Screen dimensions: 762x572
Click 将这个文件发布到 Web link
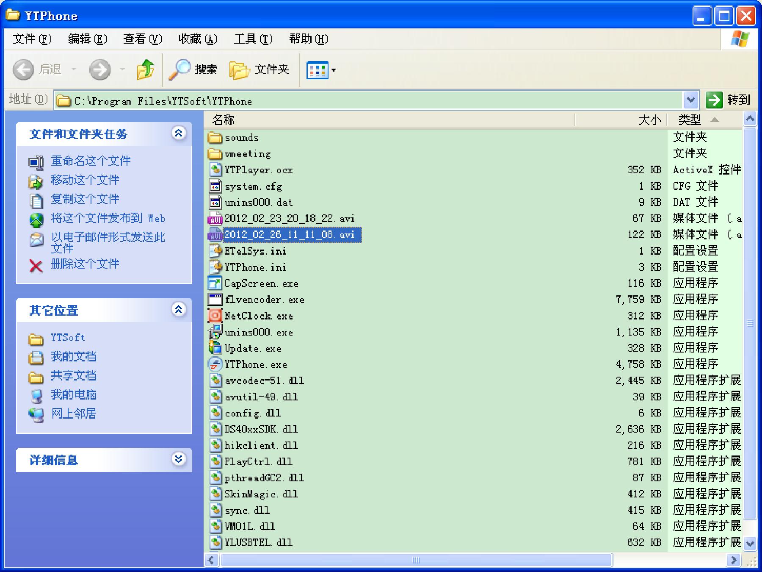[108, 218]
